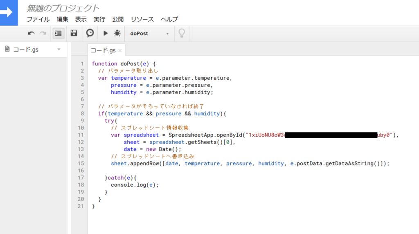Save the script with floppy disk icon
This screenshot has height=234, width=419.
(74, 33)
